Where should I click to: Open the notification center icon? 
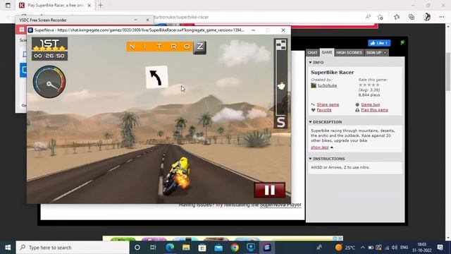[440, 248]
